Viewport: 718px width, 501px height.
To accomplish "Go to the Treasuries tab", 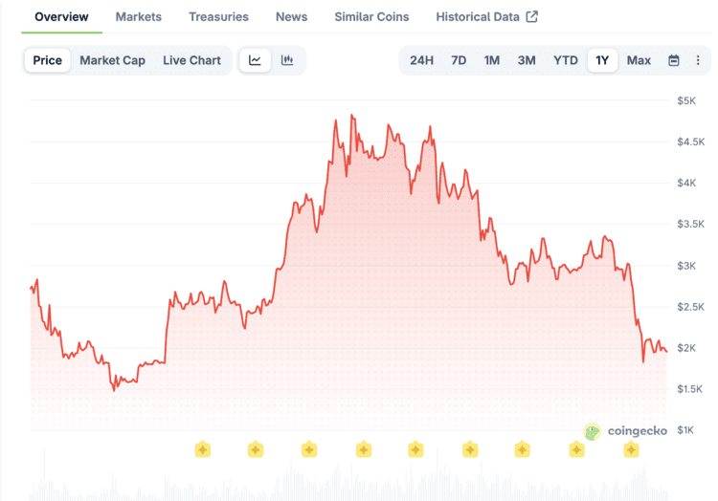I will [x=218, y=16].
